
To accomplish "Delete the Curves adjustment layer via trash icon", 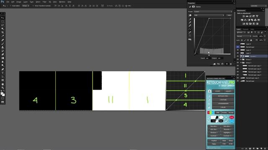I will tap(231, 64).
